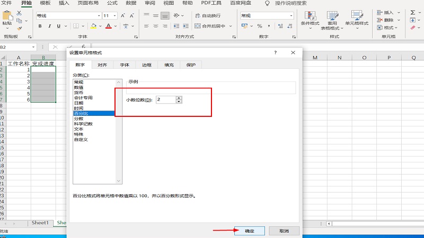
Task: Click the Paste icon in clipboard group
Action: click(x=6, y=19)
